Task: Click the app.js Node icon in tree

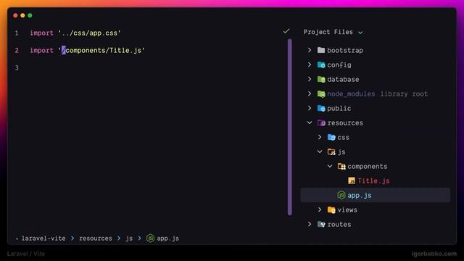Action: pos(341,195)
